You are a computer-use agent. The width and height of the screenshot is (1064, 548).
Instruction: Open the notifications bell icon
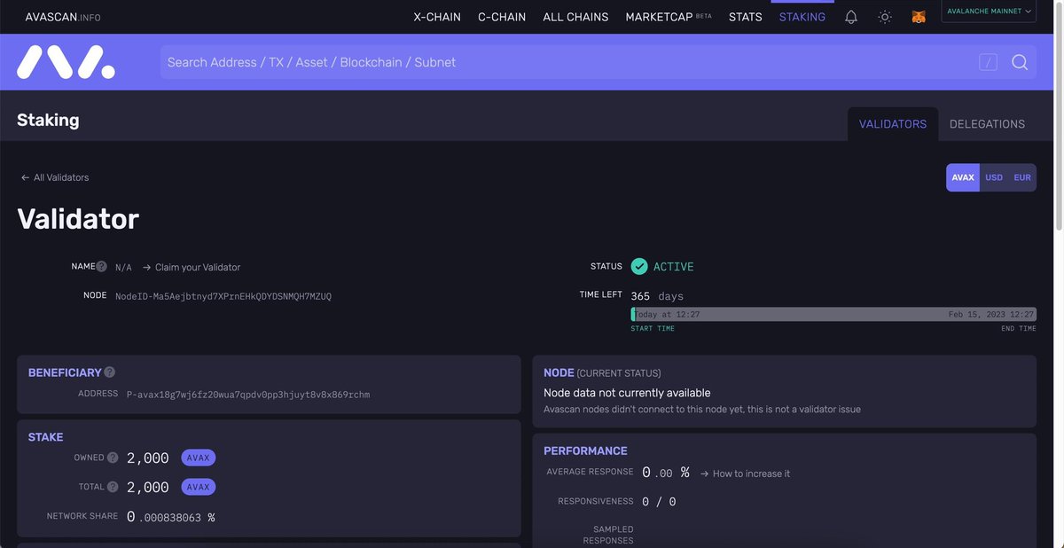[851, 17]
